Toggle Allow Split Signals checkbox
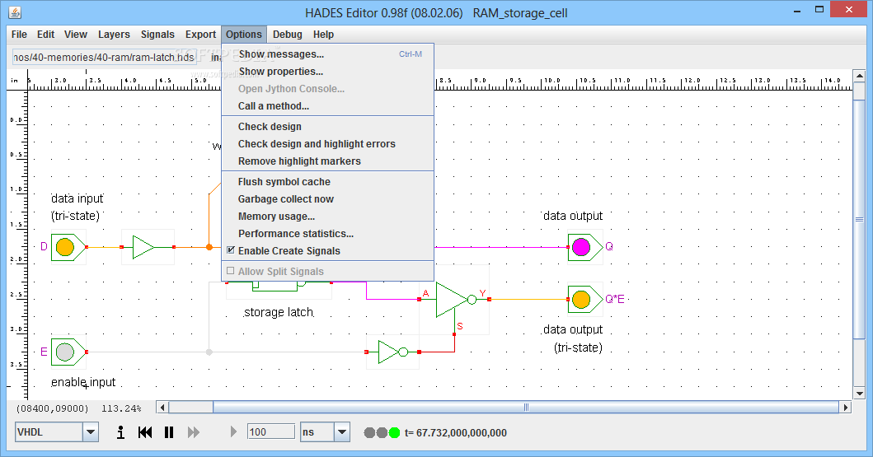This screenshot has height=457, width=873. [x=231, y=271]
